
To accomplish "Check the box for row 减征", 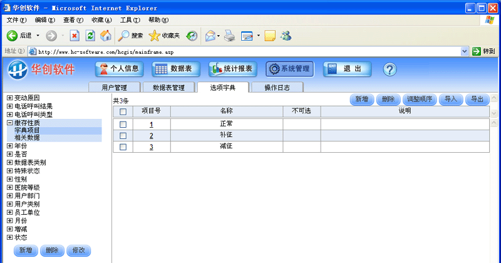I will [x=123, y=147].
